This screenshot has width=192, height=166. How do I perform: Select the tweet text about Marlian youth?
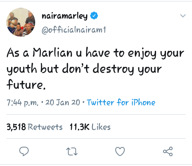pos(95,68)
